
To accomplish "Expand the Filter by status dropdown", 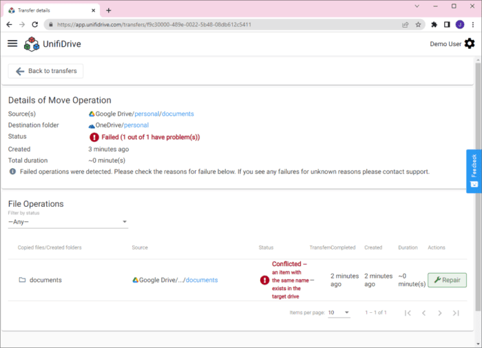I will pos(67,222).
